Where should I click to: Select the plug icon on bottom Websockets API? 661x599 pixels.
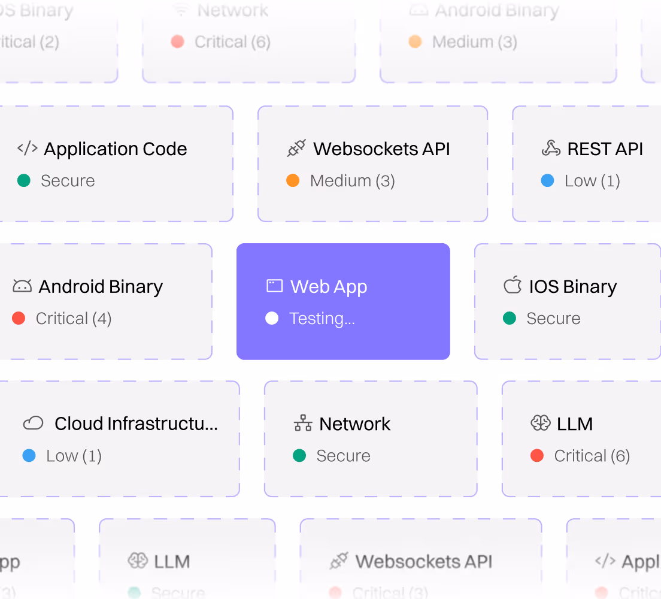point(339,561)
